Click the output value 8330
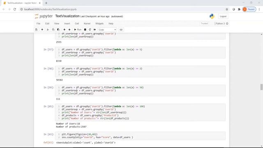Screen dimensions: 263x148 (59, 61)
